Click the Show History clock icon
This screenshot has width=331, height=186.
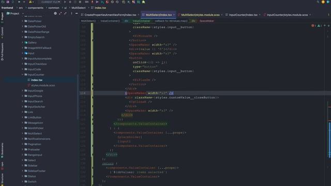pos(112,2)
